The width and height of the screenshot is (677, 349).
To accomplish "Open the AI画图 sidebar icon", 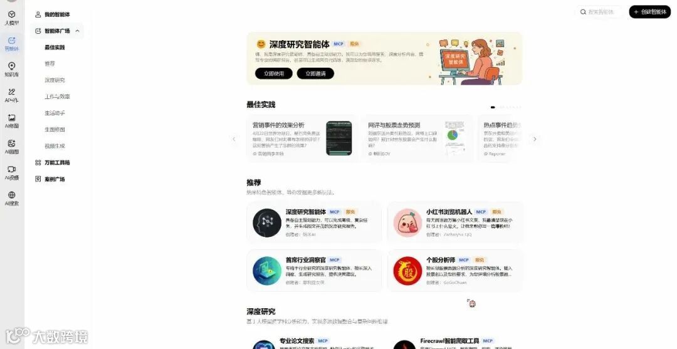I will pos(12,147).
